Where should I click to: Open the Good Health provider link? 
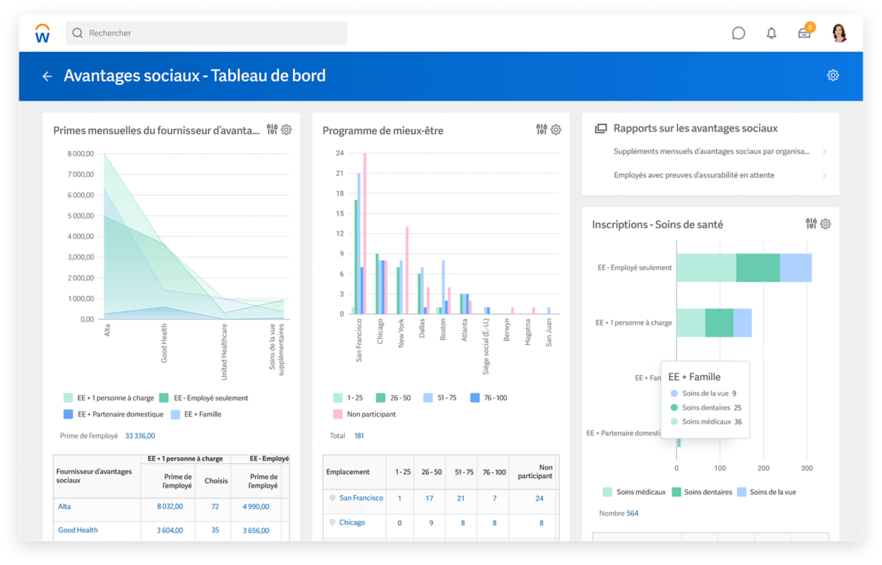click(x=78, y=530)
